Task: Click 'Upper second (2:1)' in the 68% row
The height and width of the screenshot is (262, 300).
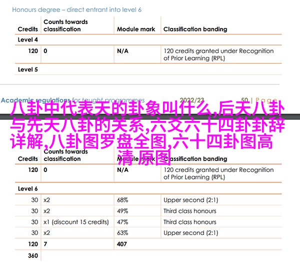Action: [191, 200]
